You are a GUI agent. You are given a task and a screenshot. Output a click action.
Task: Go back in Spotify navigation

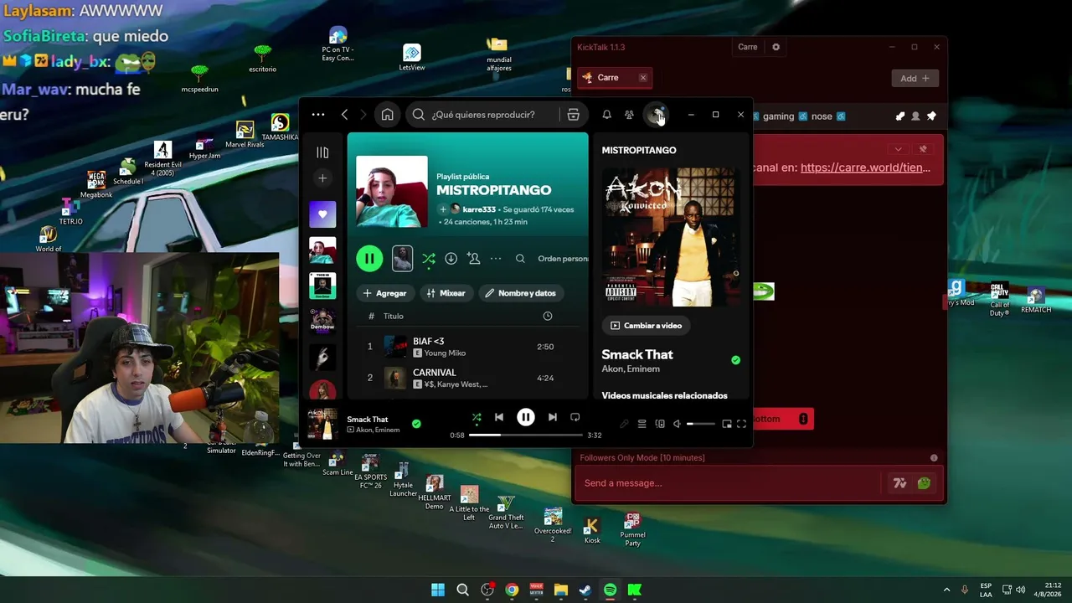point(344,115)
